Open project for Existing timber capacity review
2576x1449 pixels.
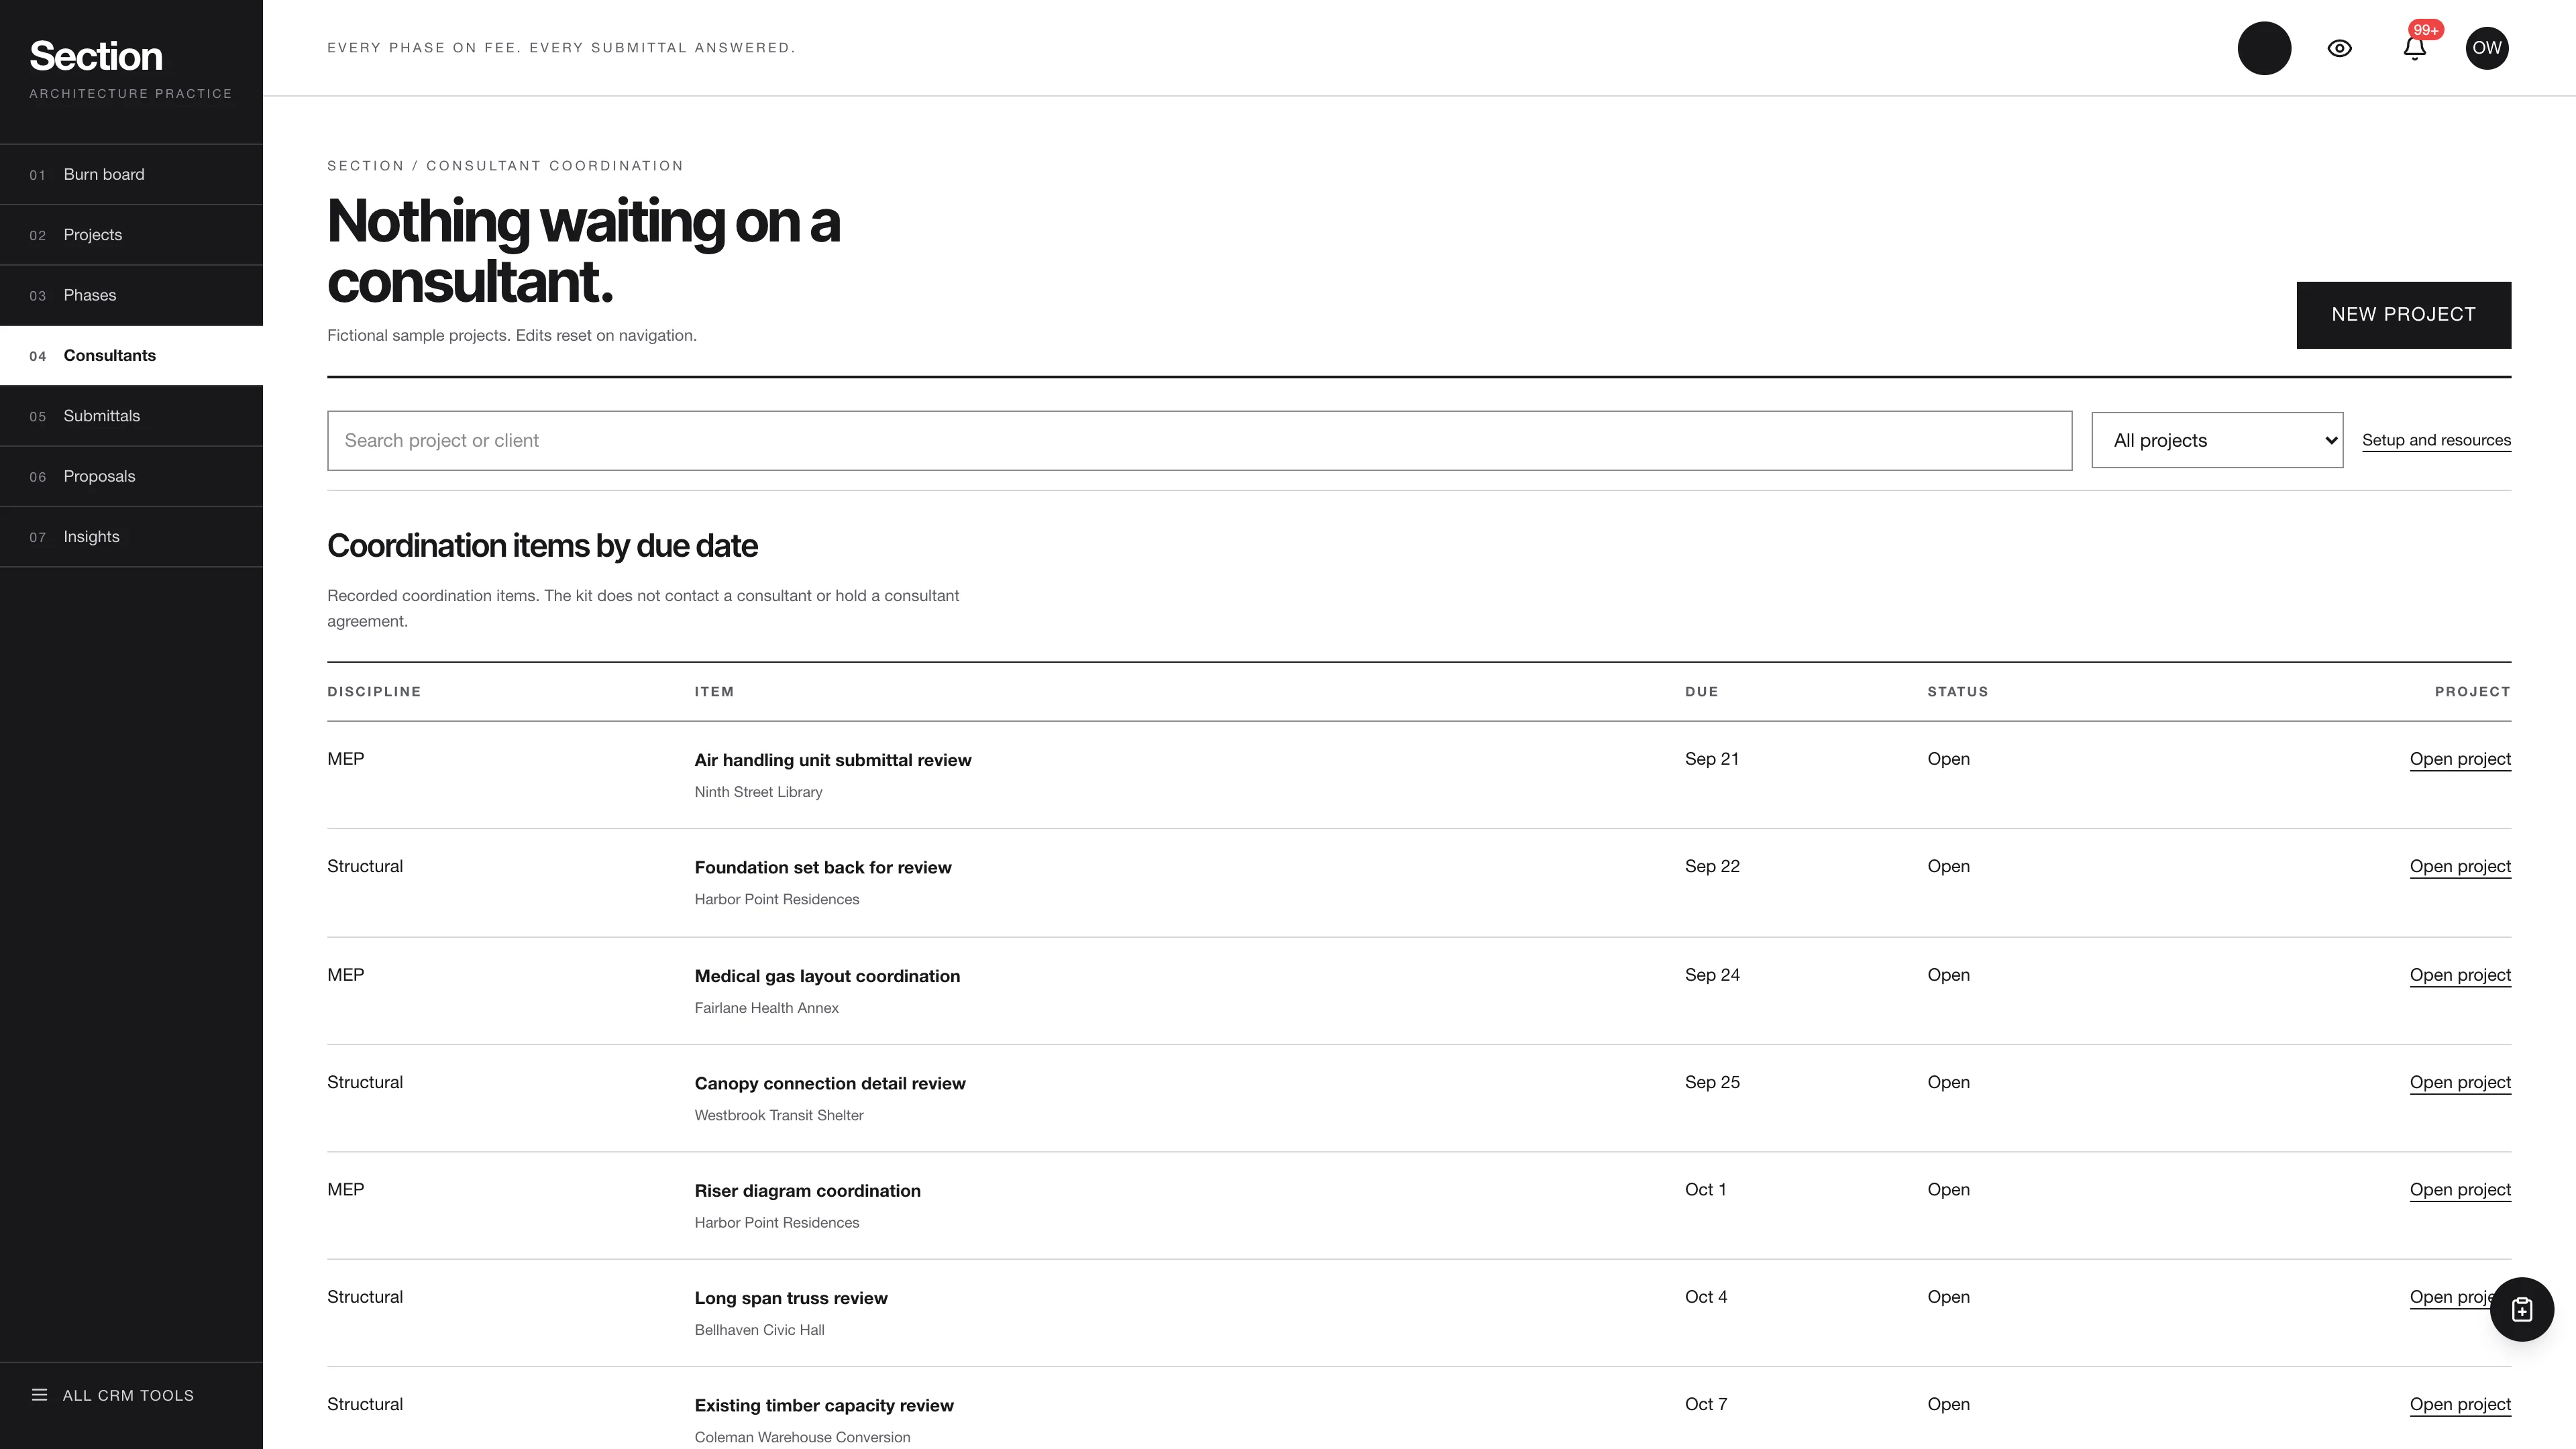[x=2460, y=1404]
